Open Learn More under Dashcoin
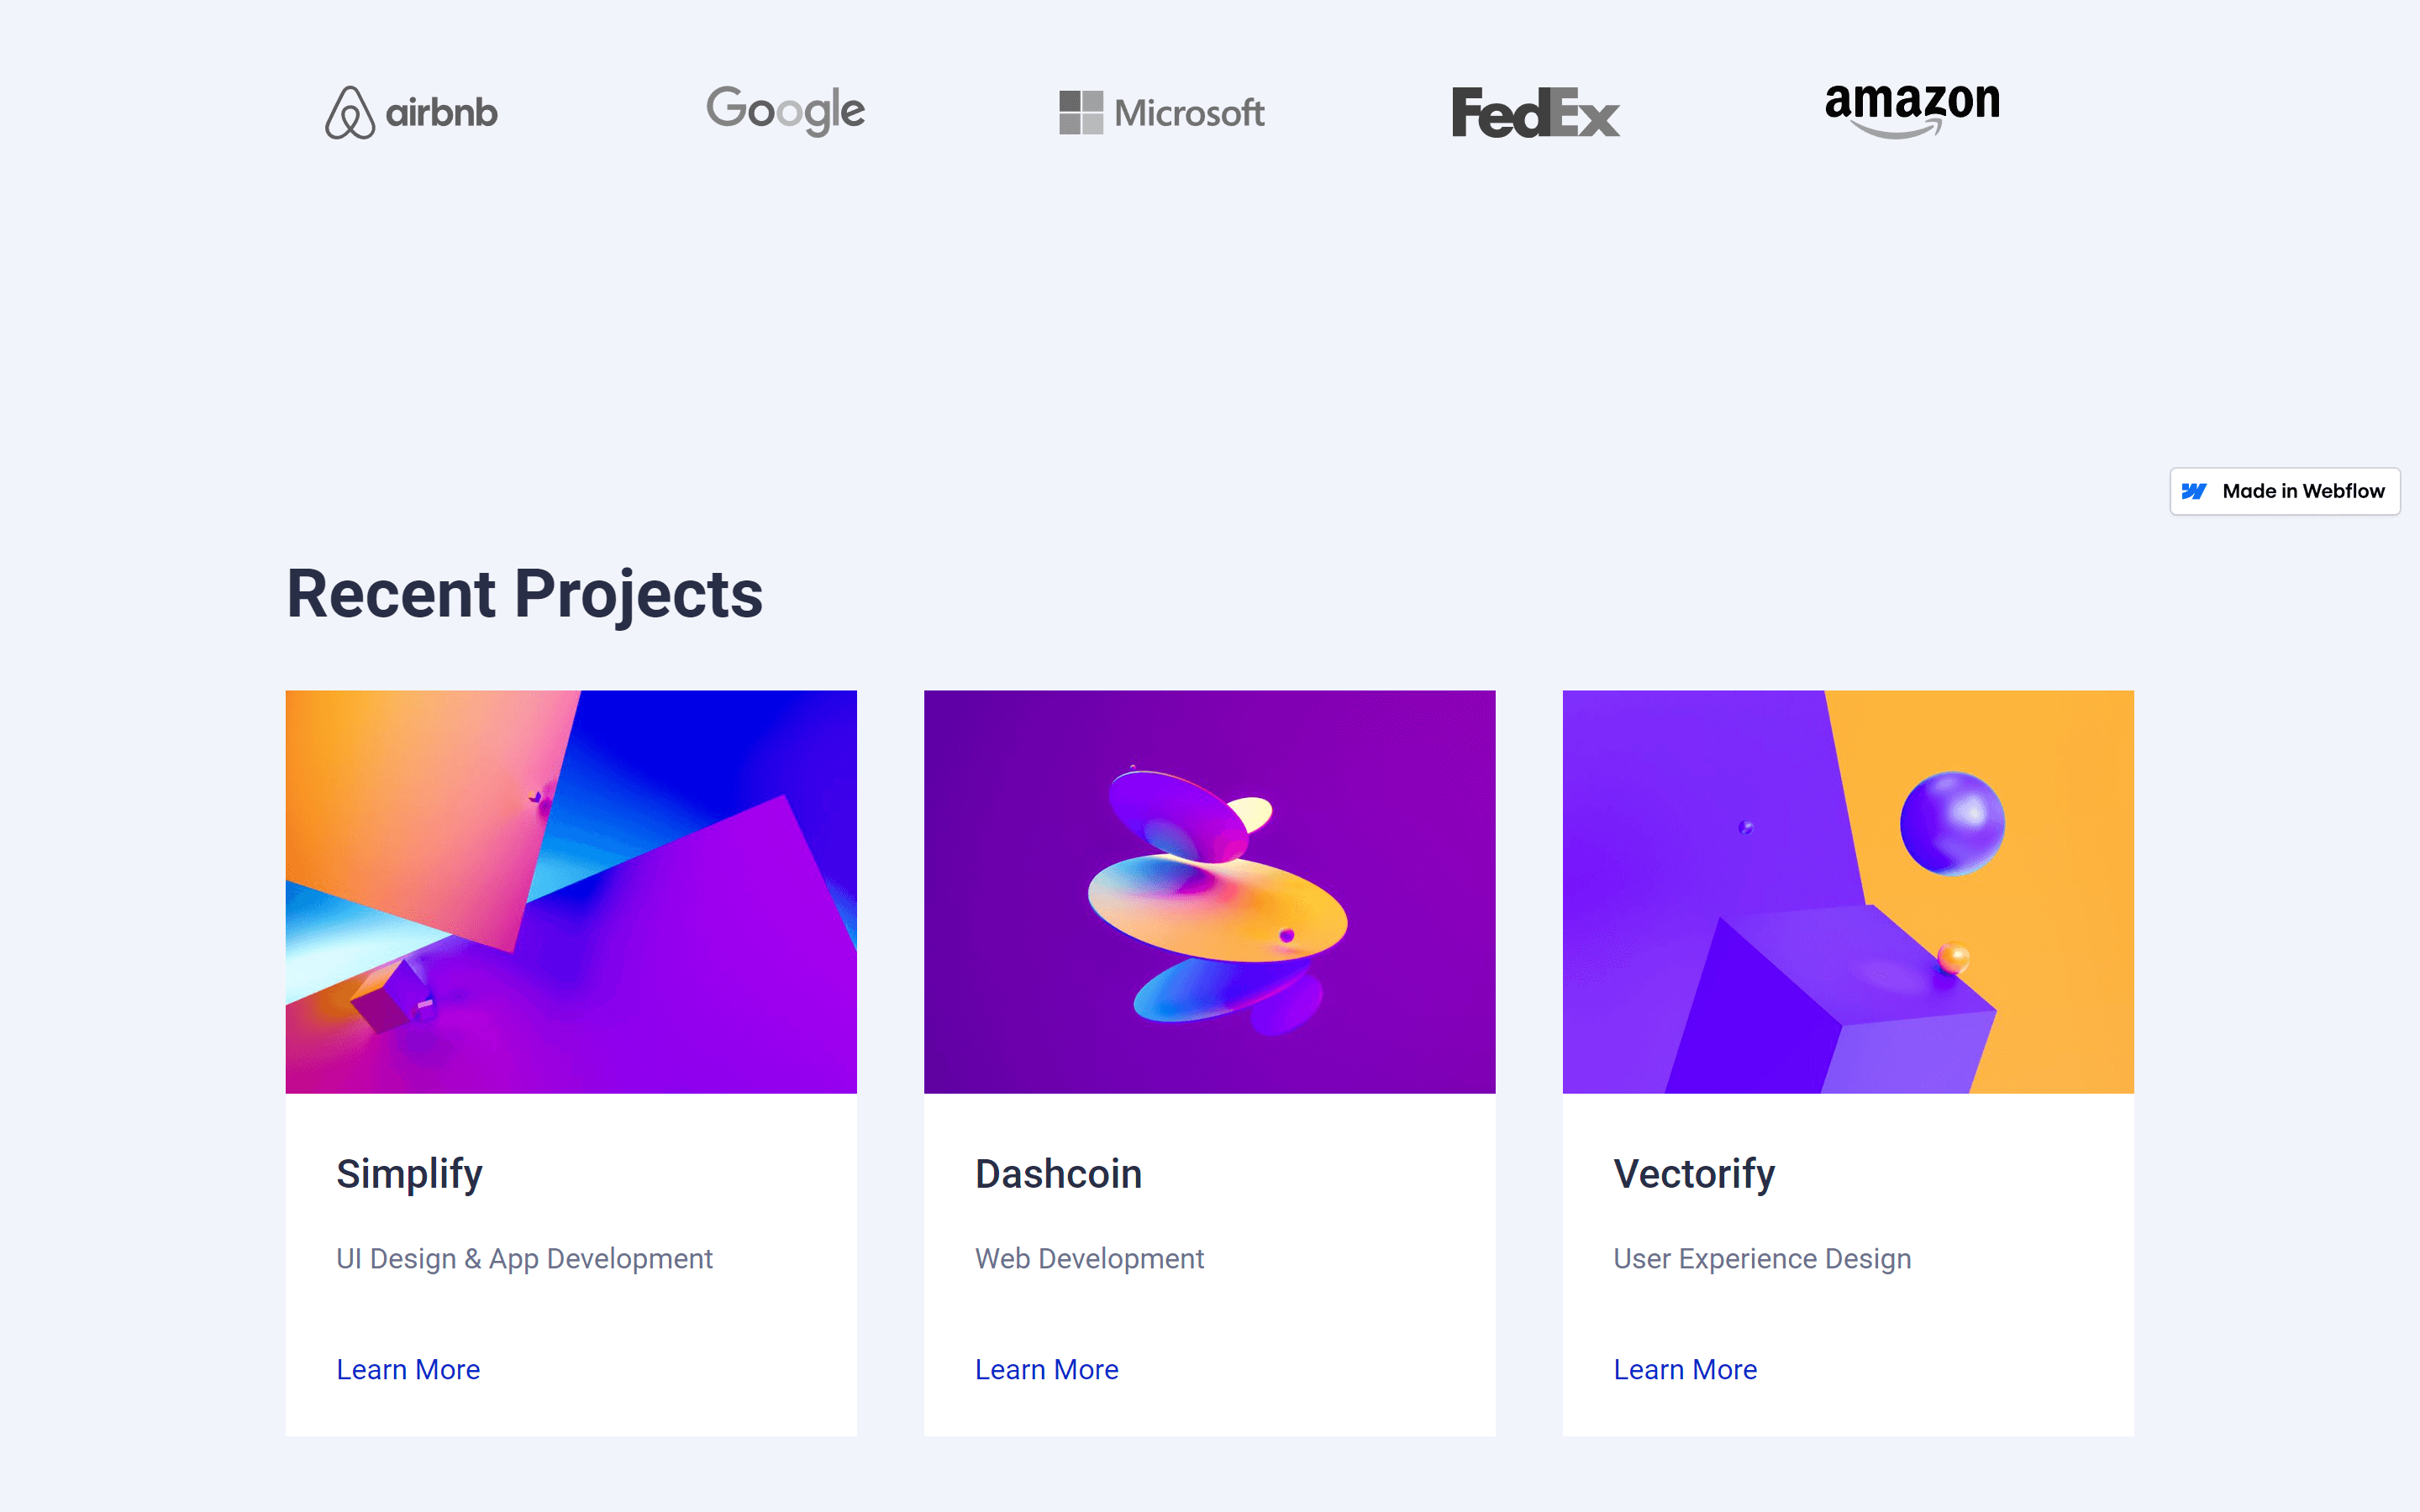The height and width of the screenshot is (1512, 2420). [1047, 1369]
